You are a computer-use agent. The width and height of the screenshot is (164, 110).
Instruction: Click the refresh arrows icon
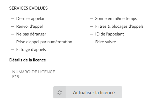tap(60, 92)
